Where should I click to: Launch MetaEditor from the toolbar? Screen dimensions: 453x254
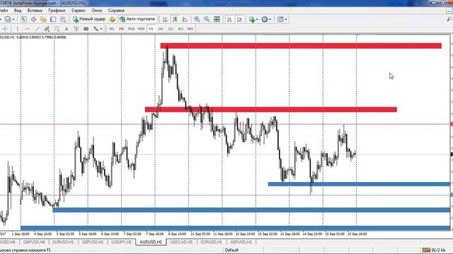pyautogui.click(x=113, y=19)
